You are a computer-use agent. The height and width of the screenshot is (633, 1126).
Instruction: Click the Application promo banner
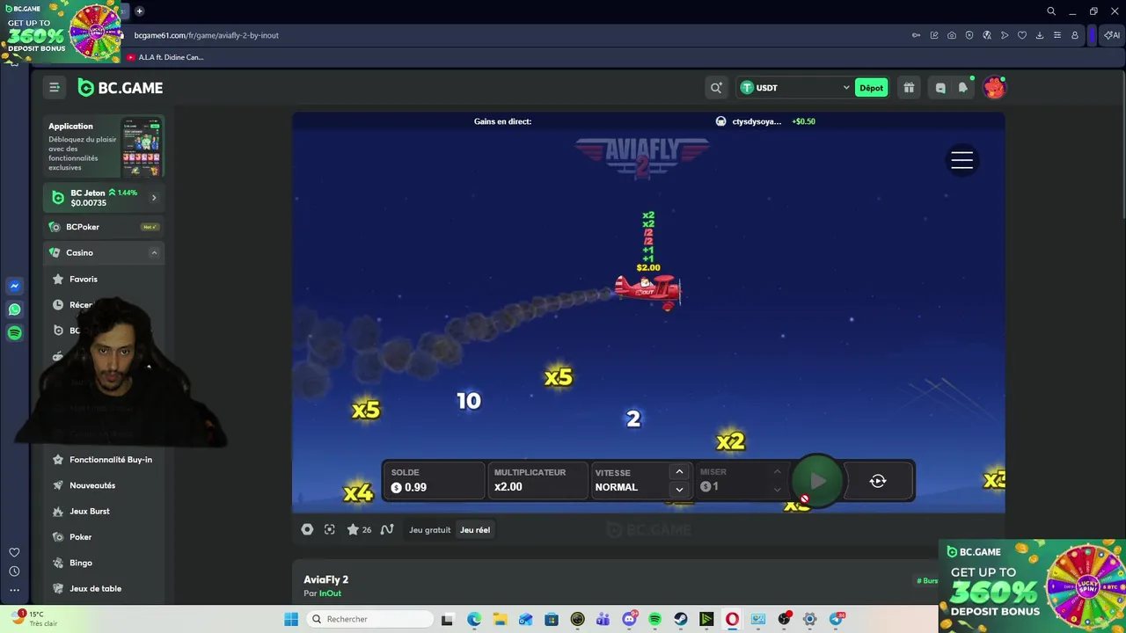coord(104,147)
